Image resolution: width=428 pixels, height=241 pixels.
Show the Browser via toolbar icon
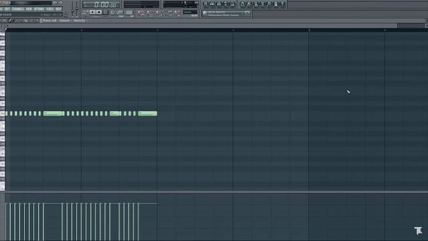225,4
